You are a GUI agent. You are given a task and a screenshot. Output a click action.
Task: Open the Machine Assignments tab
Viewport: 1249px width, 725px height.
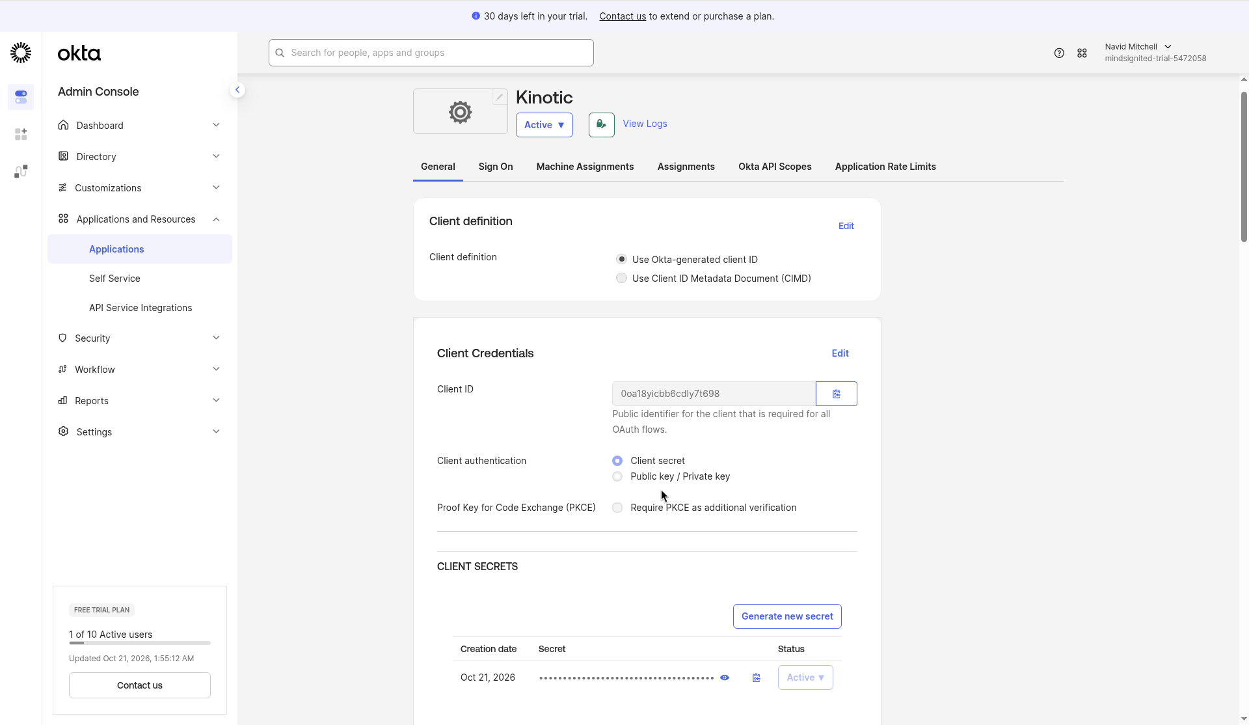[585, 167]
